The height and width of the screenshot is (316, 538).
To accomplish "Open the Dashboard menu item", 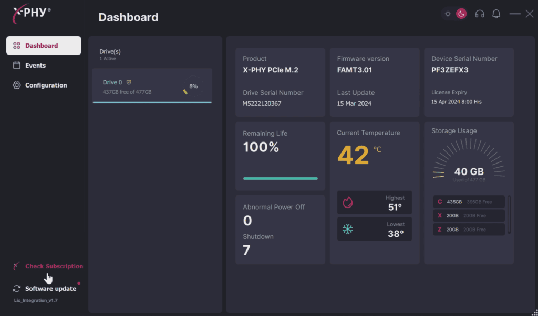I will coord(44,46).
